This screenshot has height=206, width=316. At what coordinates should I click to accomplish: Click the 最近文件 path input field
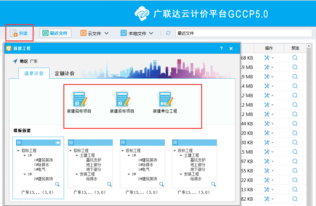pyautogui.click(x=244, y=33)
